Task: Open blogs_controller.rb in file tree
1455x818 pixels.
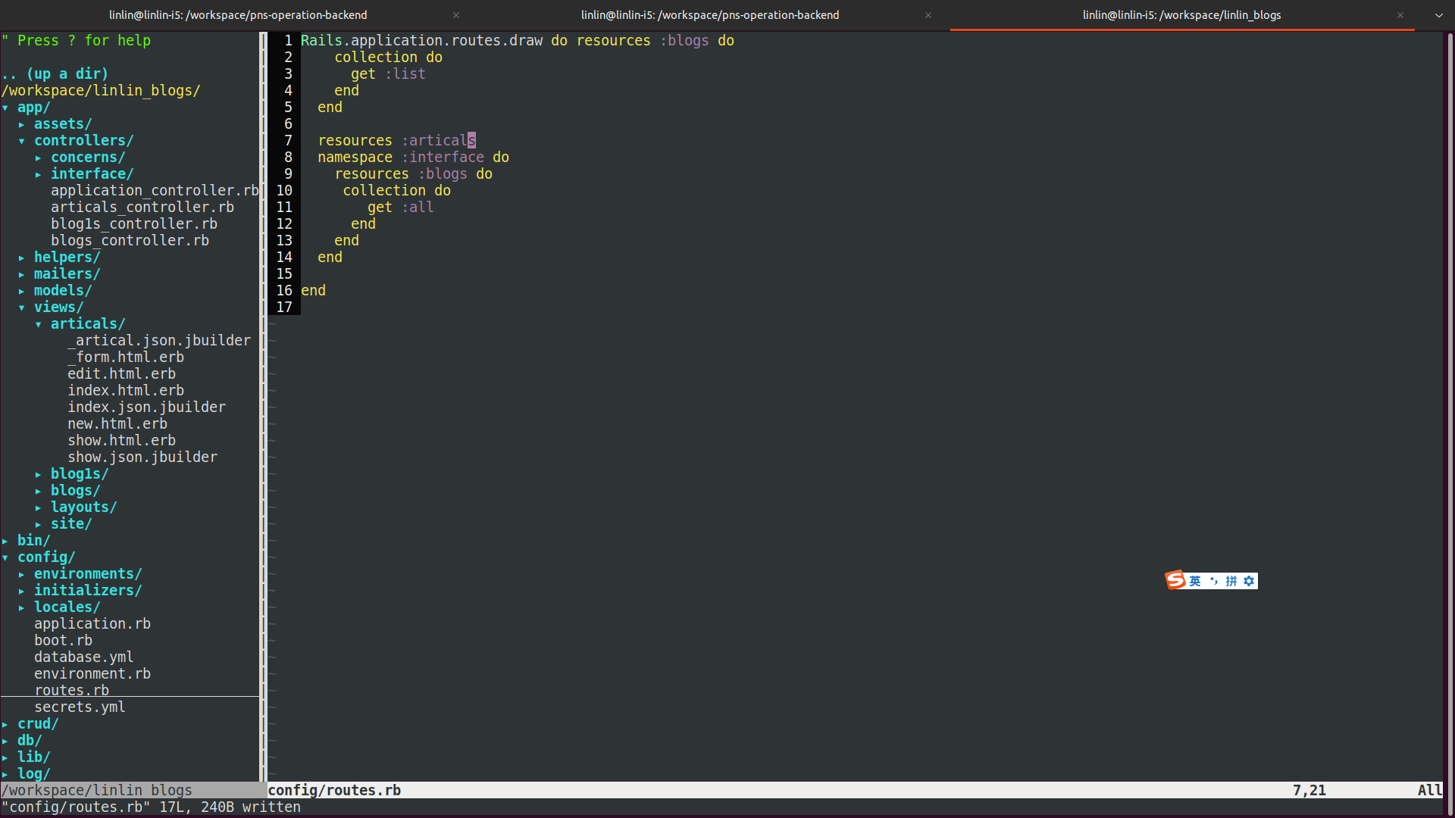Action: pyautogui.click(x=130, y=241)
